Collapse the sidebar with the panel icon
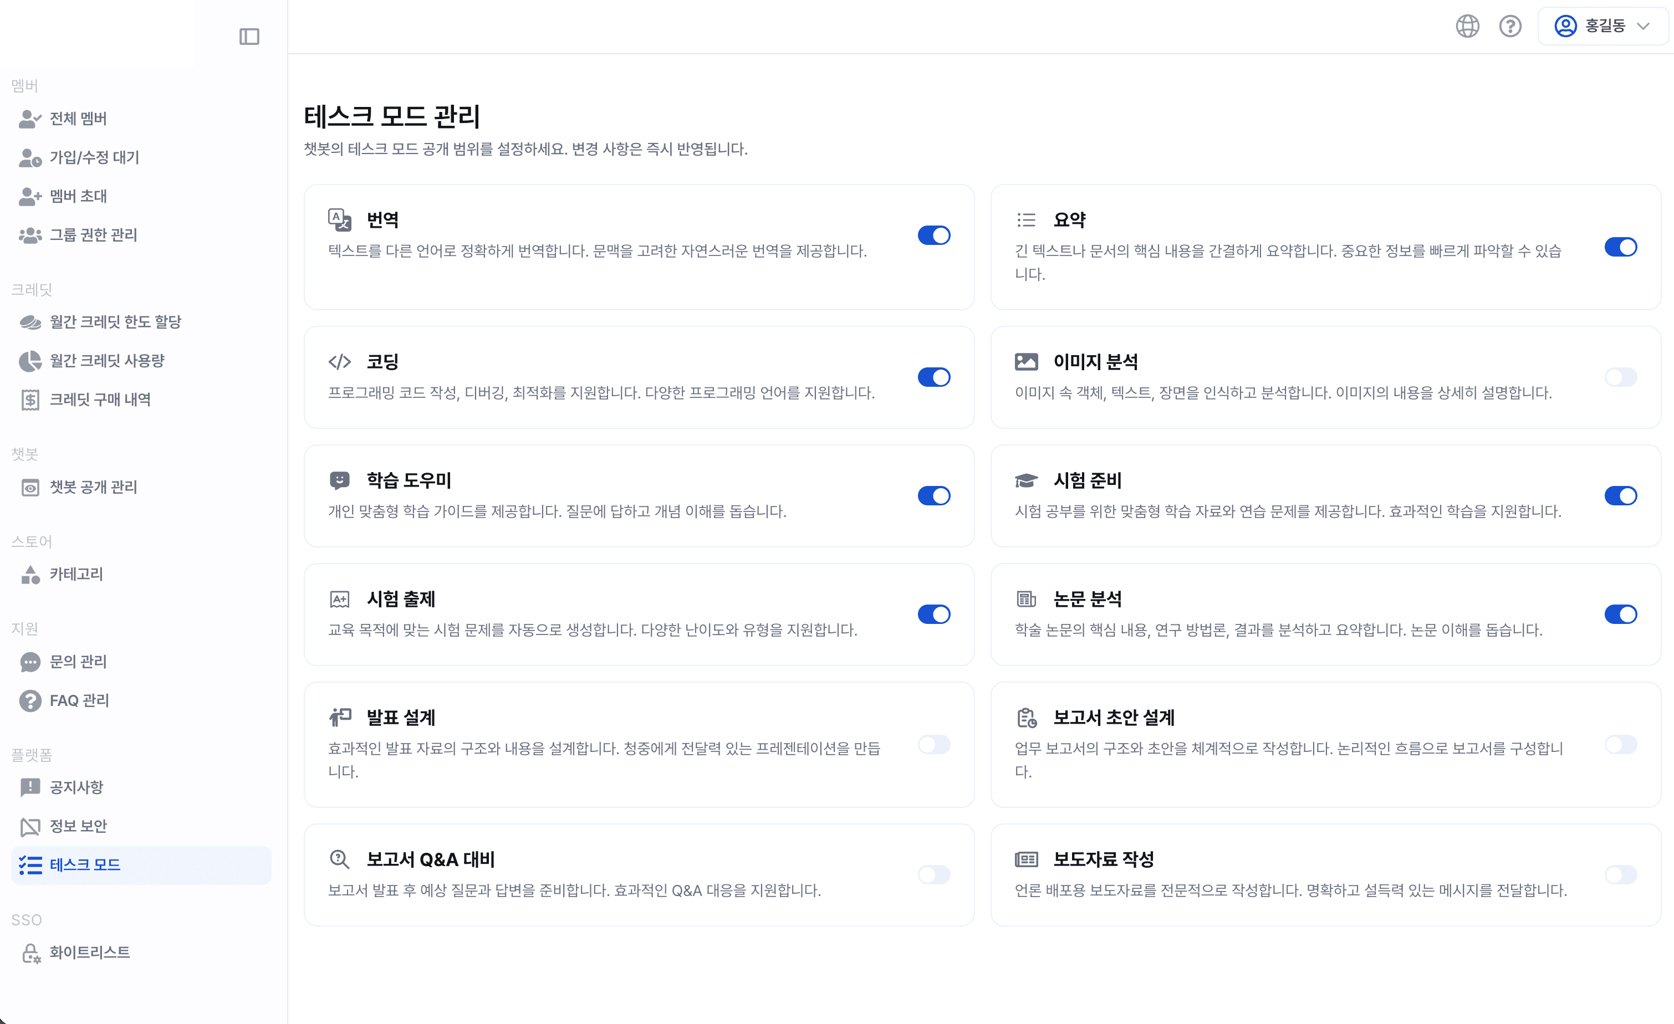 (249, 36)
